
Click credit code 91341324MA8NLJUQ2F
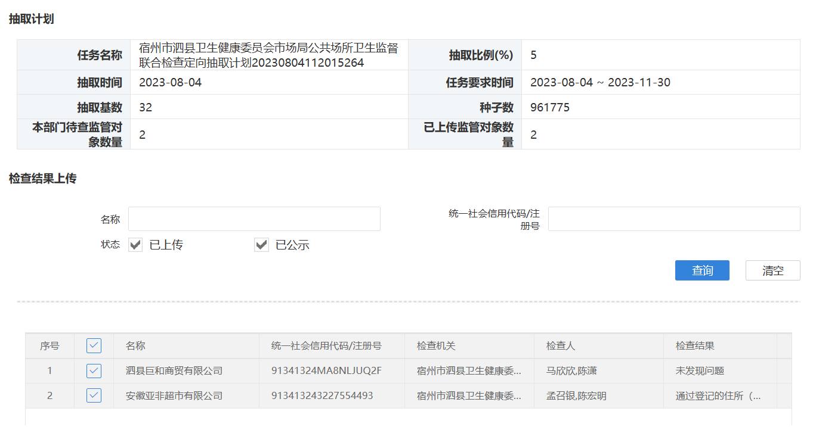(x=326, y=371)
